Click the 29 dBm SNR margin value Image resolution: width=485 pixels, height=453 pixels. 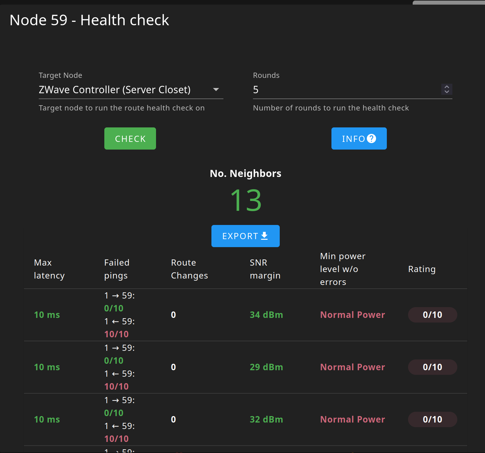click(266, 367)
